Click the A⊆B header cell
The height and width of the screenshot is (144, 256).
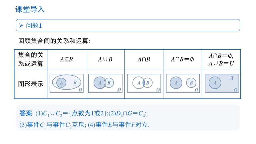click(x=66, y=59)
